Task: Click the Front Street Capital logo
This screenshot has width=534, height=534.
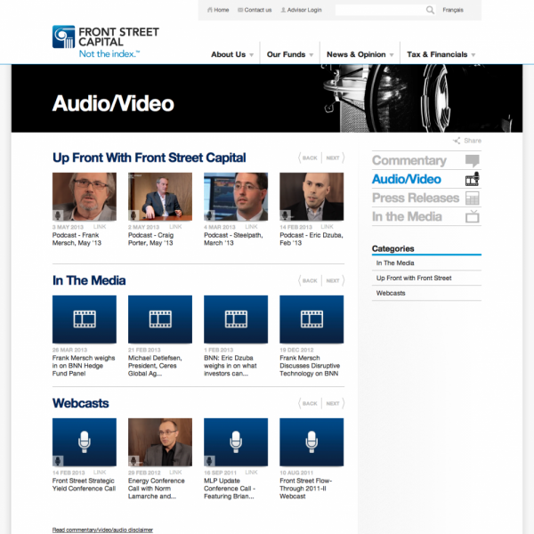Action: (105, 42)
